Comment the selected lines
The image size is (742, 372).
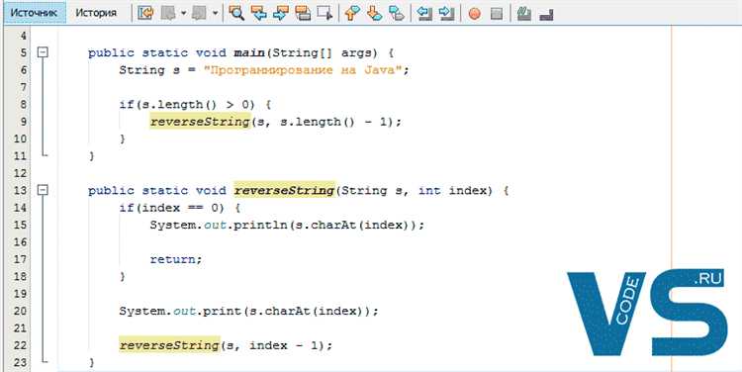pyautogui.click(x=523, y=13)
